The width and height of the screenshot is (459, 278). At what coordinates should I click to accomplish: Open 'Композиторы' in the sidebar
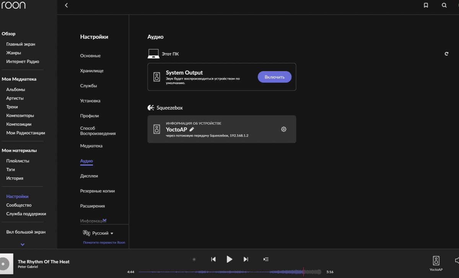[x=20, y=115]
